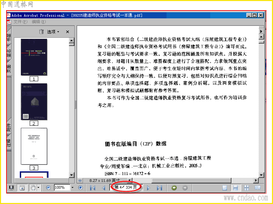Toggle continuous page layout view

click(235, 188)
